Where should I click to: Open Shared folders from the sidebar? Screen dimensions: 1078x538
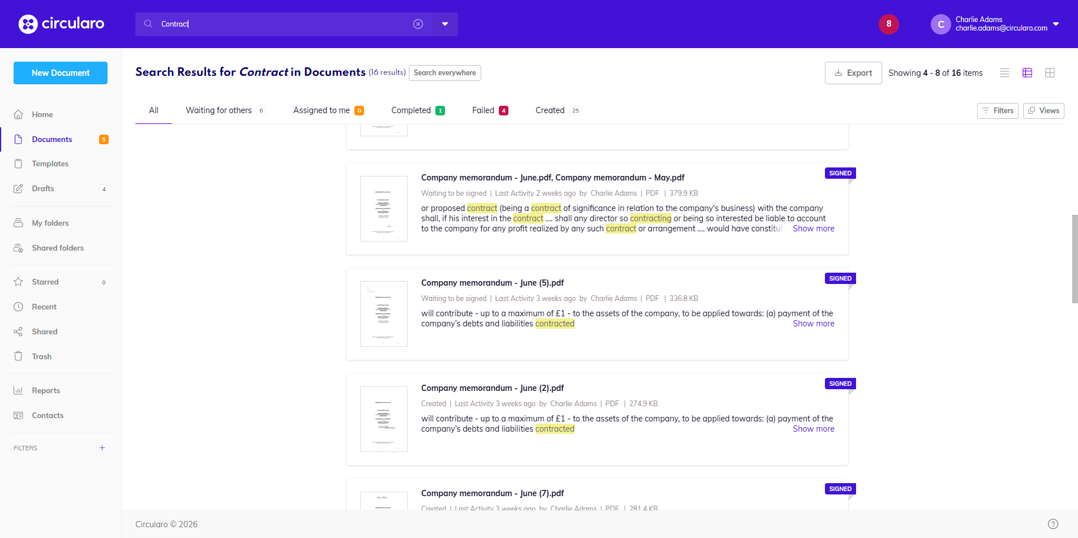coord(18,248)
